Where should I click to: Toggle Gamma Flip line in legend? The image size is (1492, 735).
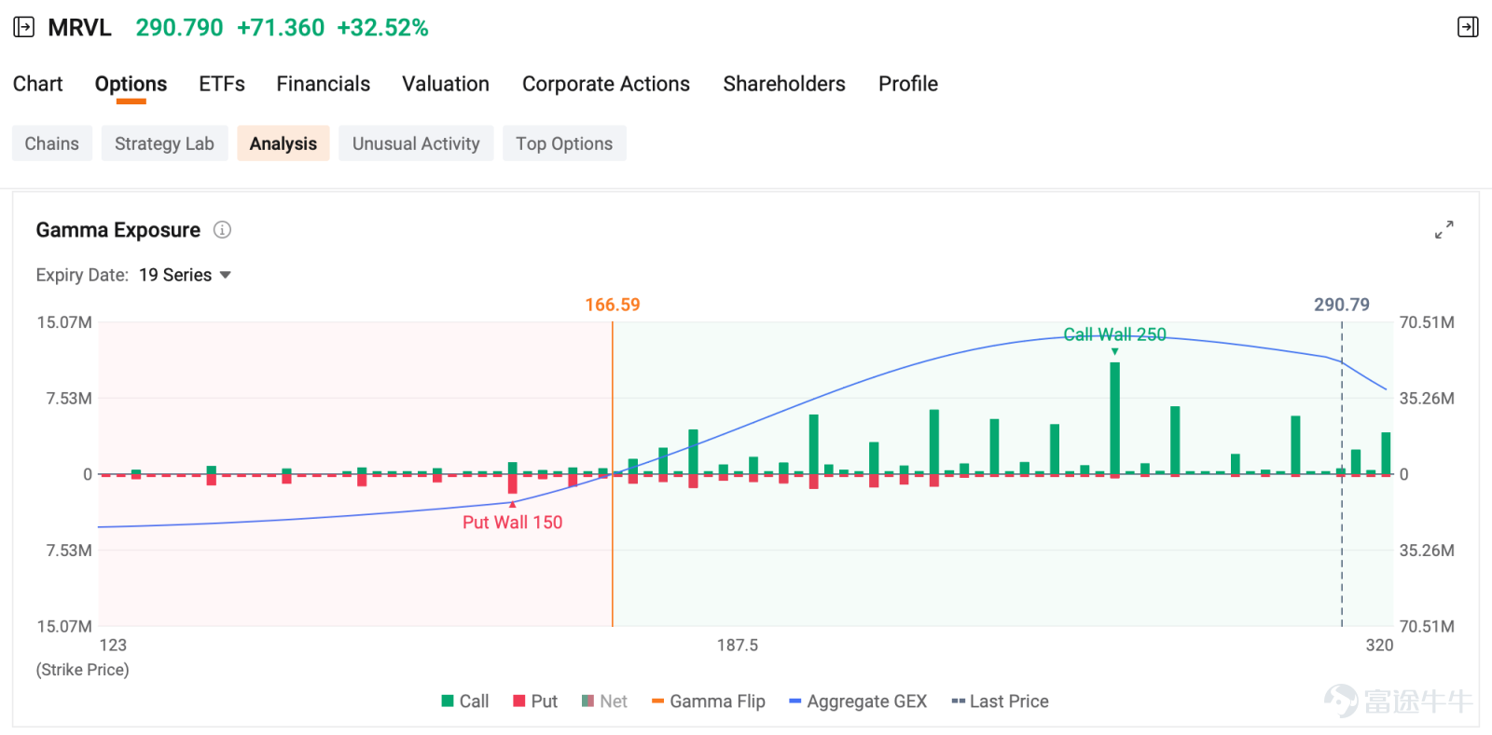(709, 701)
